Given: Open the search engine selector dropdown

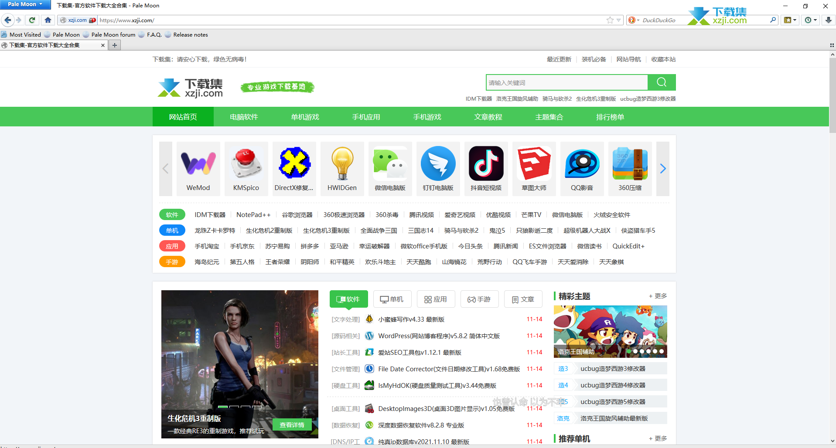Looking at the screenshot, I should pos(634,20).
